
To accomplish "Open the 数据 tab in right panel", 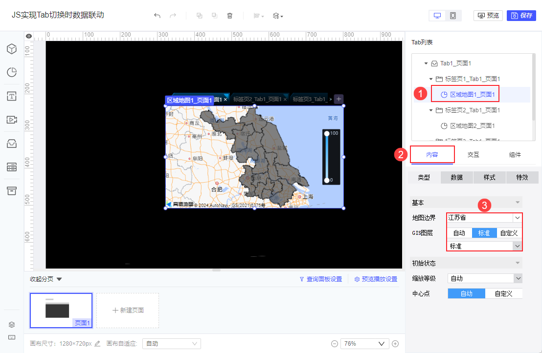I will point(456,177).
